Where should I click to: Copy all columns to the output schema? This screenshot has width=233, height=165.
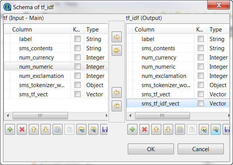[x=116, y=50]
